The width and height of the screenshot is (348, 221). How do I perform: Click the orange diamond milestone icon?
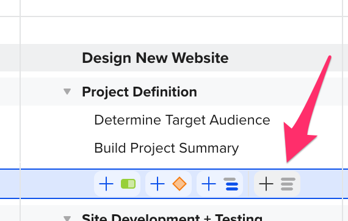tap(179, 184)
